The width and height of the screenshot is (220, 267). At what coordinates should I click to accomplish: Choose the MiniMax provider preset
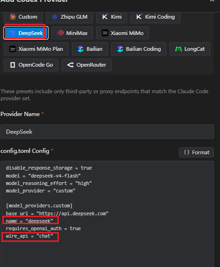coord(72,33)
